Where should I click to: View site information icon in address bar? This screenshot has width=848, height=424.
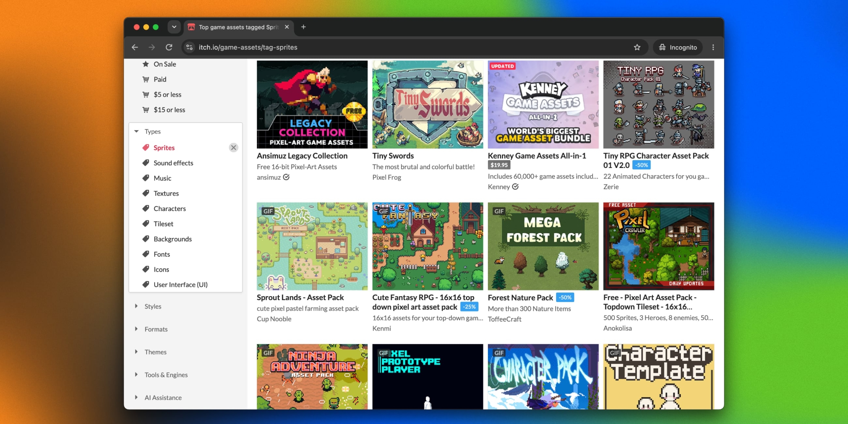189,47
